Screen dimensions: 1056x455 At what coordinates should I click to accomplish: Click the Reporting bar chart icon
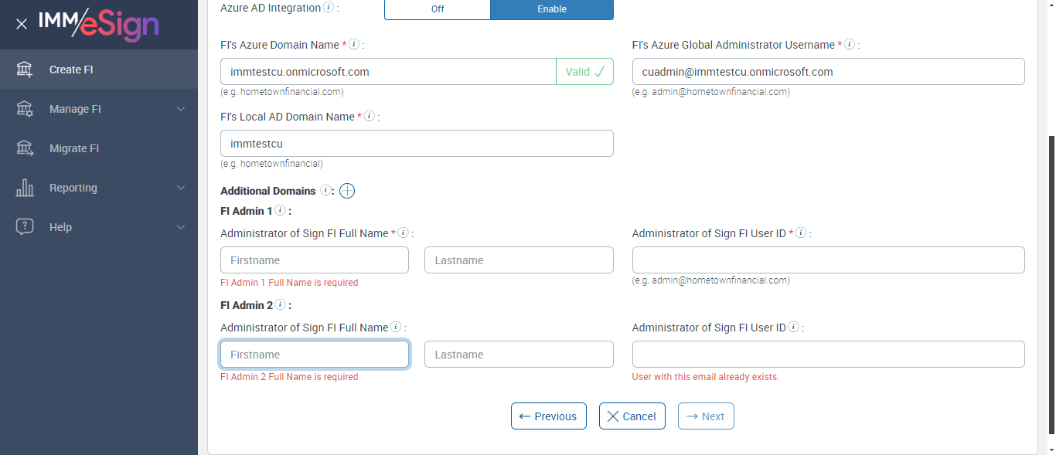pos(25,188)
